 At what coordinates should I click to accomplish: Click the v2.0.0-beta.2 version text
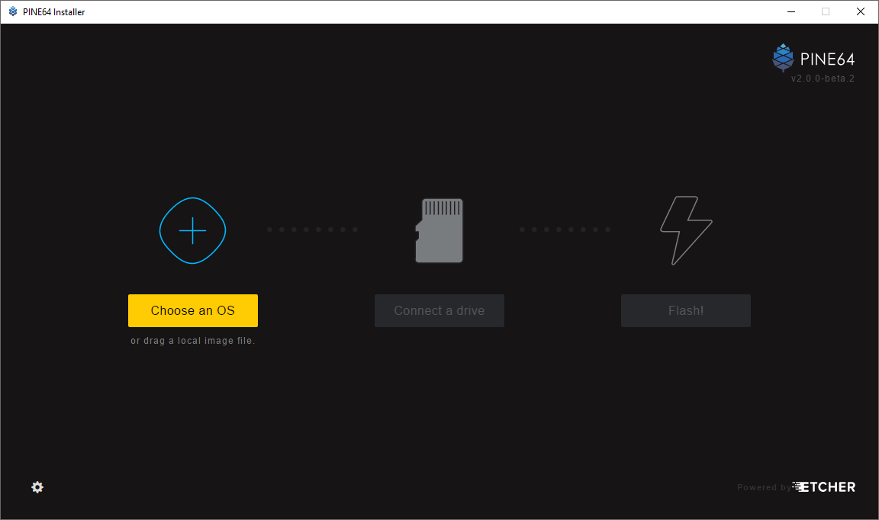coord(823,79)
